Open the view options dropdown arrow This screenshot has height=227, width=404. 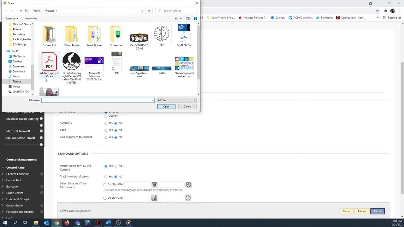tap(181, 19)
